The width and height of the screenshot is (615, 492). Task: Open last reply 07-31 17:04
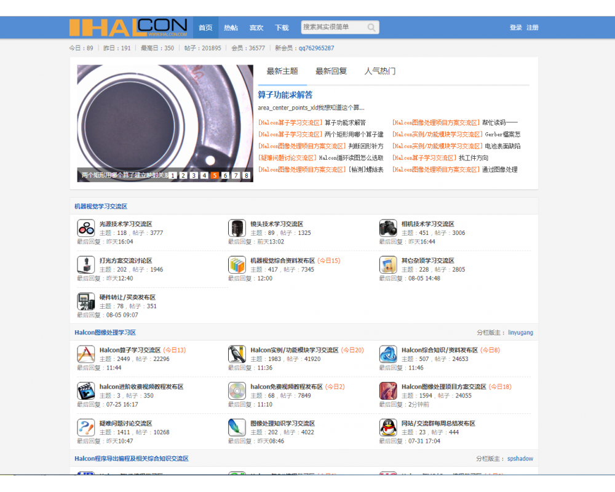(x=424, y=441)
